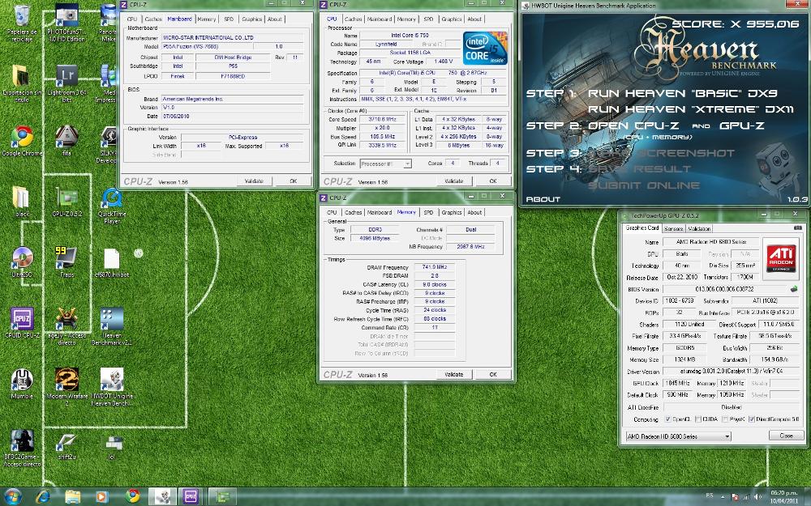This screenshot has width=811, height=506.
Task: Click GPU-Z in Heaven step 2
Action: (742, 125)
